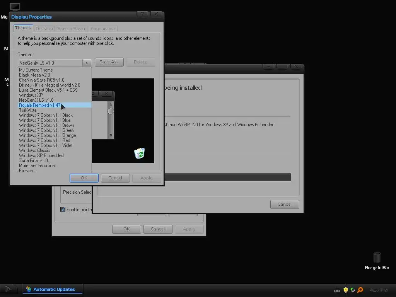Select Windows 7 Colors v1.1 Black
This screenshot has width=396, height=297.
click(55, 115)
